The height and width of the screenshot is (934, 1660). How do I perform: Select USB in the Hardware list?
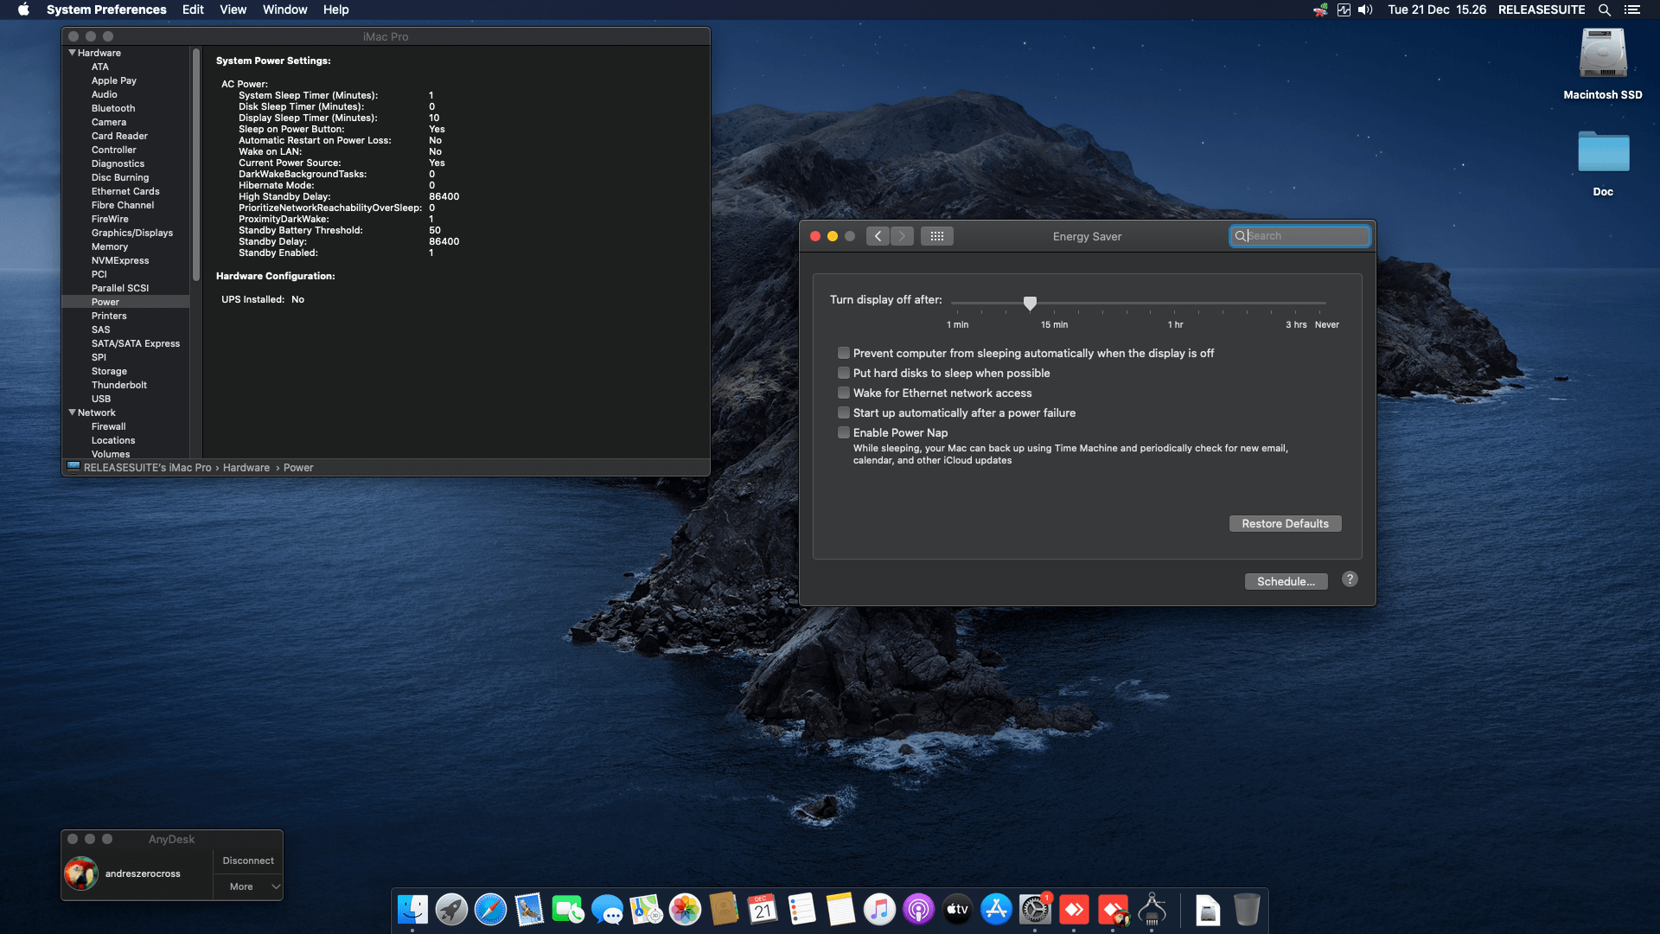tap(101, 399)
